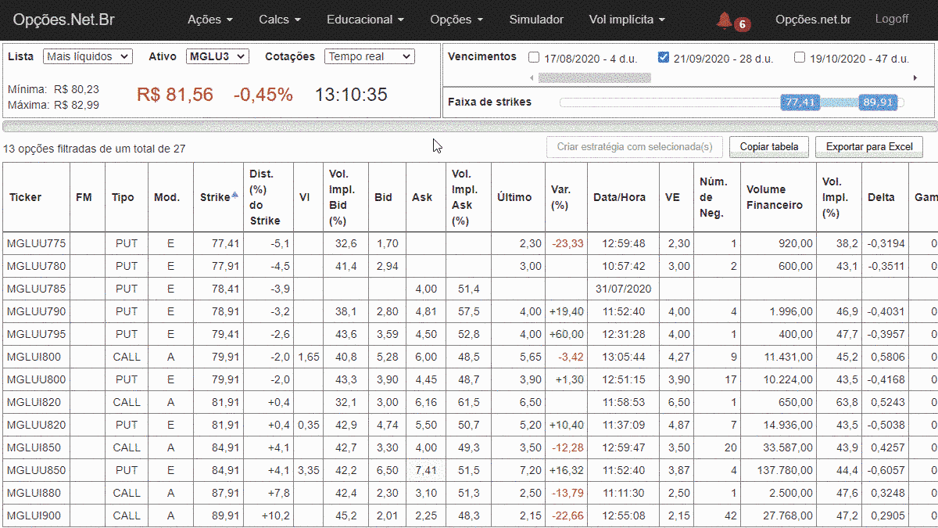This screenshot has height=528, width=938.
Task: Sort by the Tipo column header
Action: 123,197
